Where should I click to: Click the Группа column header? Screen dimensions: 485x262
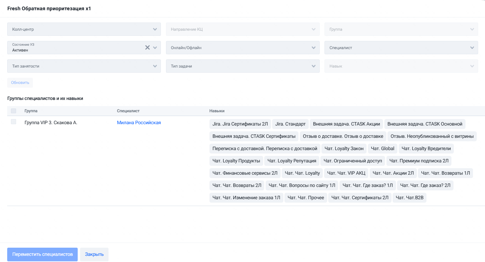[x=31, y=111]
